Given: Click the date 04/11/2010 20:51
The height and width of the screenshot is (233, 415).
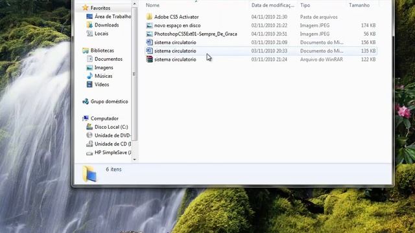Looking at the screenshot, I should (269, 34).
